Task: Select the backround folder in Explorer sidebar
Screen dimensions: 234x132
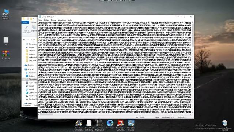Action: pos(31,57)
